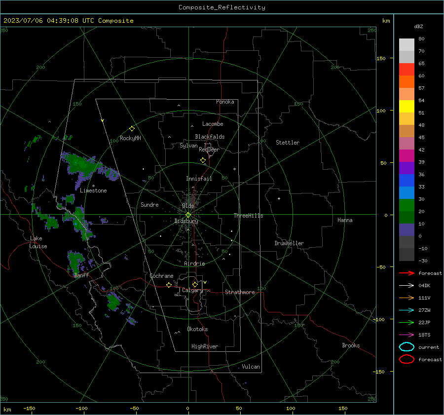Click the RockyMH label

coord(130,138)
